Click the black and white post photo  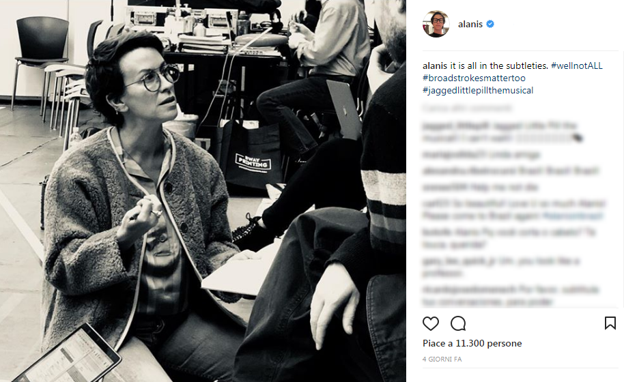[x=203, y=191]
